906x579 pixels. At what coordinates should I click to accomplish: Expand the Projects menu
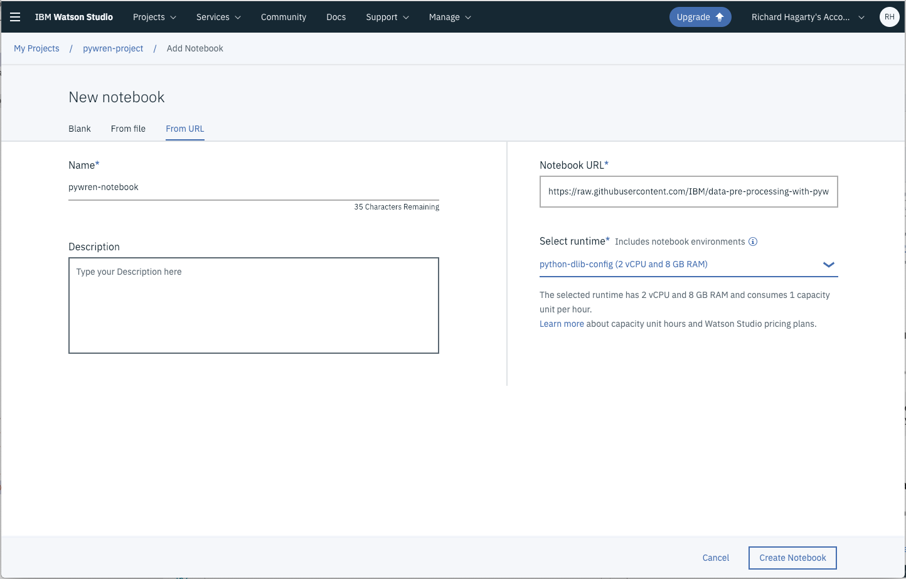pos(154,17)
